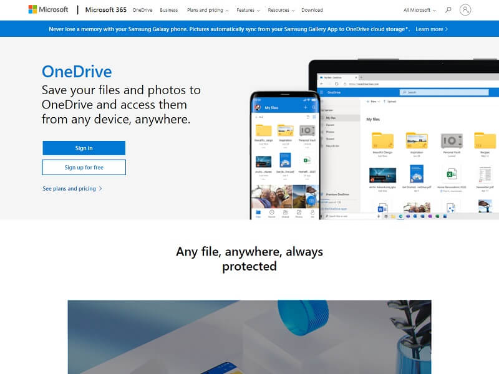
Task: Click the Samsung Galaxy banner text
Action: pyautogui.click(x=230, y=29)
